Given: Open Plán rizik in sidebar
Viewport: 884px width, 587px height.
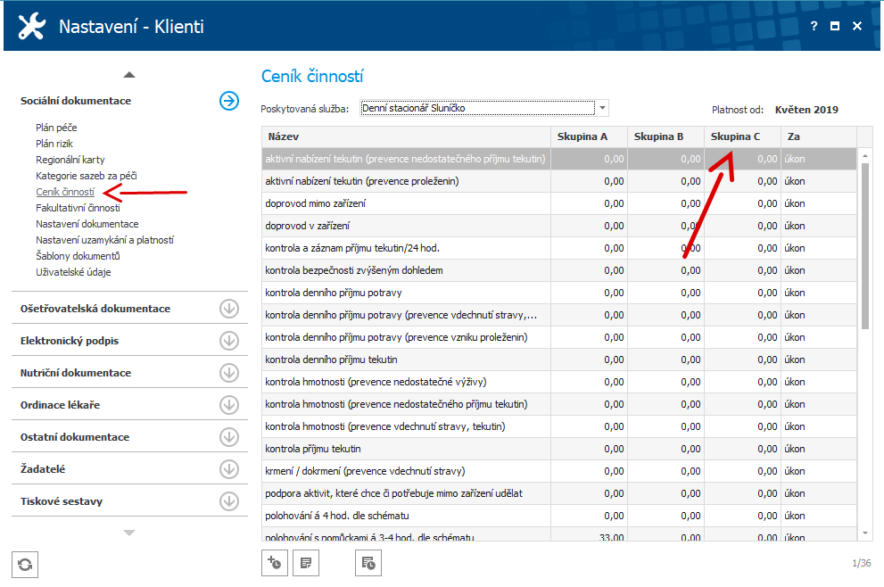Looking at the screenshot, I should (54, 144).
